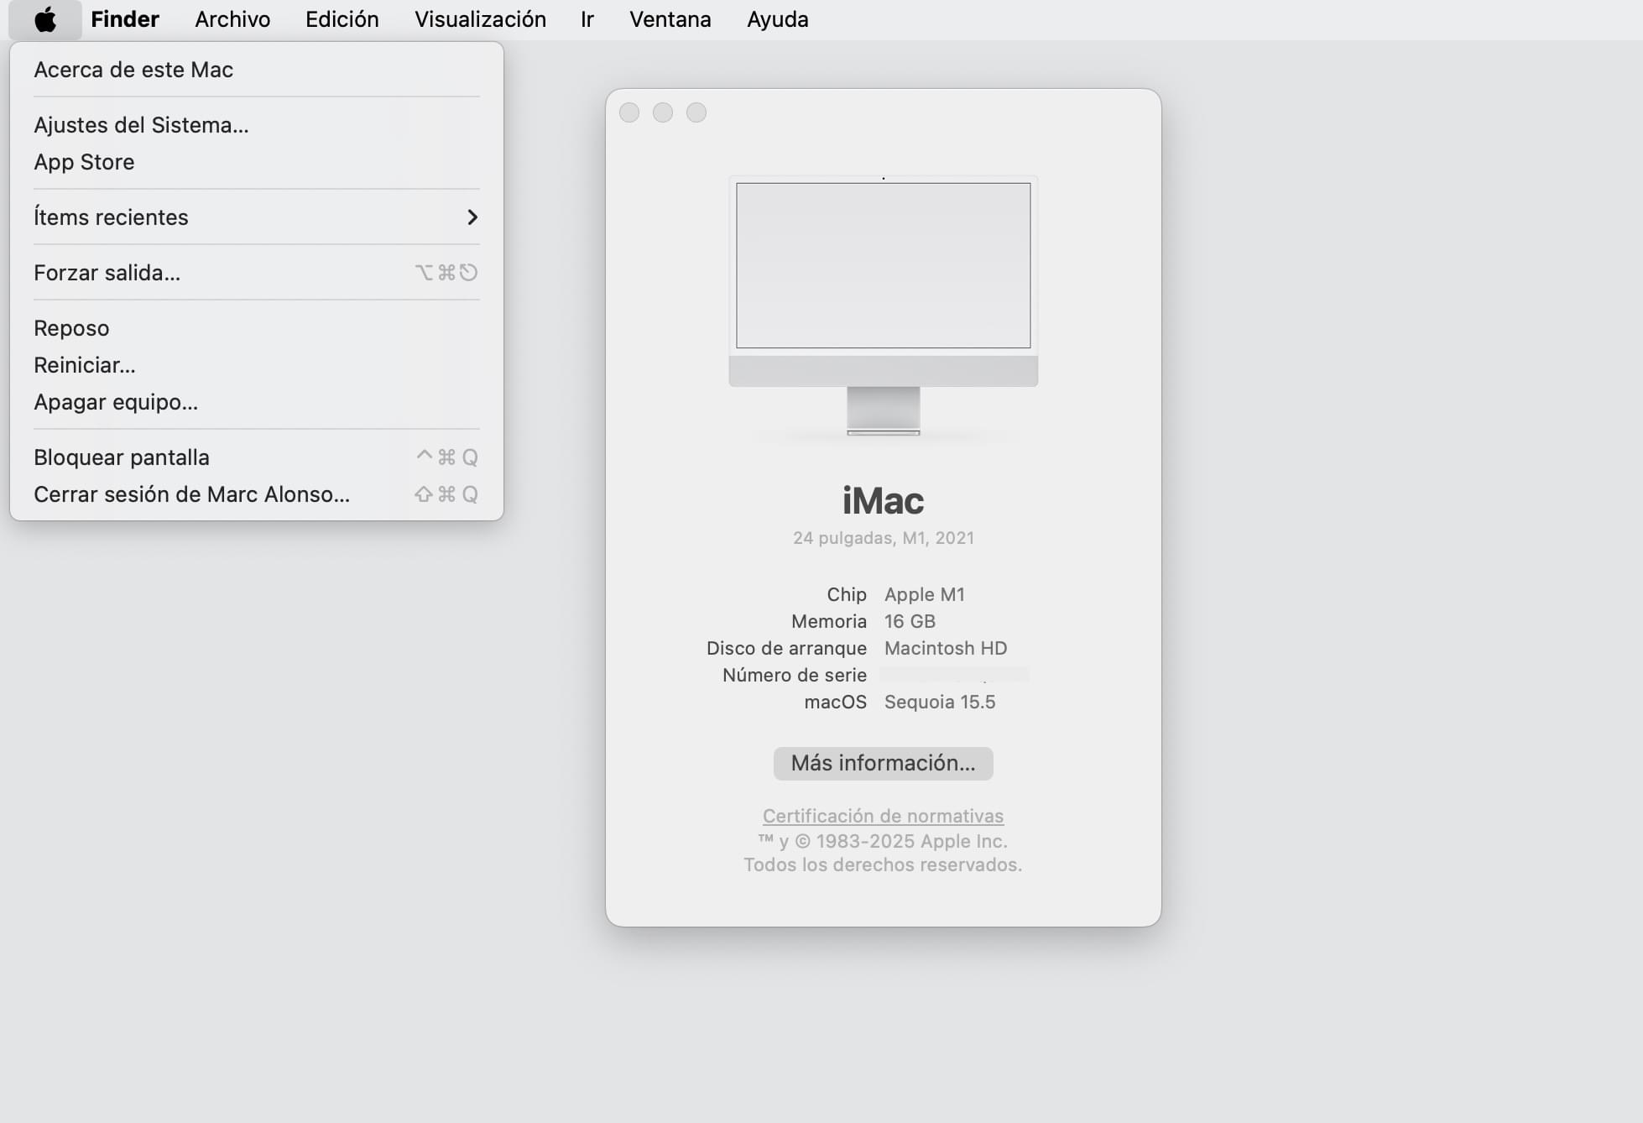This screenshot has height=1123, width=1643.
Task: Click the '1983-2025 Apple Inc.' copyright text
Action: [912, 841]
